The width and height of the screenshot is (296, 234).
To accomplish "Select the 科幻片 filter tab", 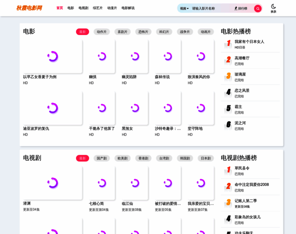I will click(x=164, y=32).
